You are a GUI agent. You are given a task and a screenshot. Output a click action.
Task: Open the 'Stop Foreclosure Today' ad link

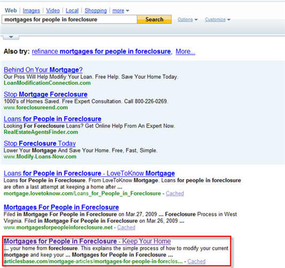click(x=40, y=144)
